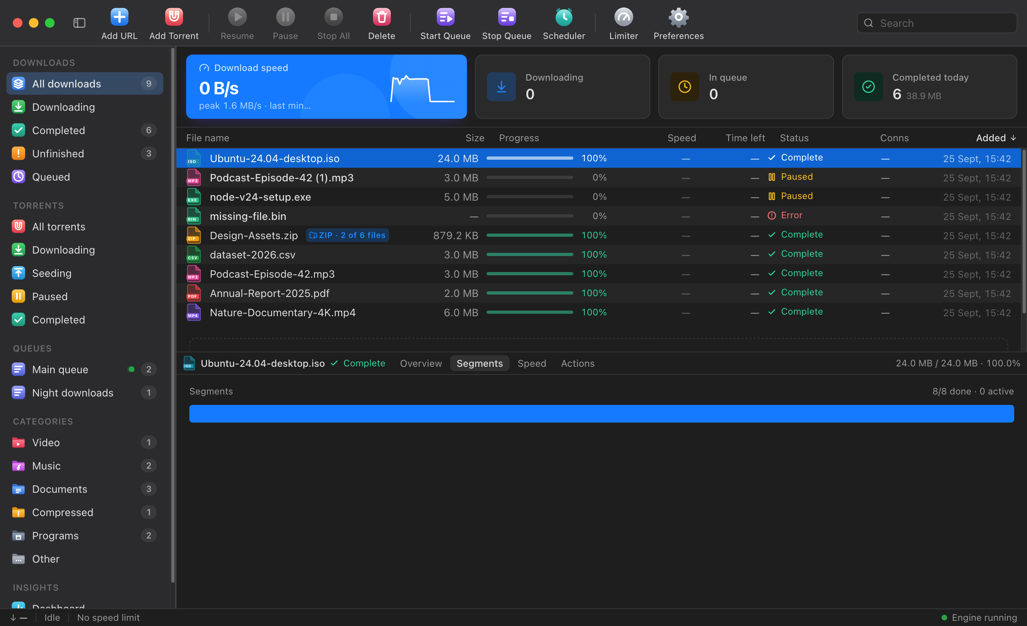
Task: Select the Night downloads queue
Action: coord(85,392)
